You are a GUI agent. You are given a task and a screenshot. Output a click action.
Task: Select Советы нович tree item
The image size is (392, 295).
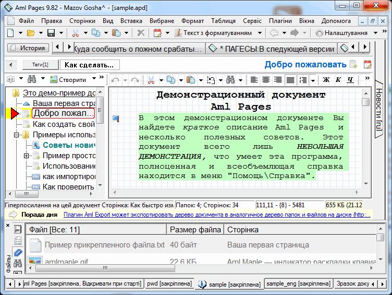(69, 145)
